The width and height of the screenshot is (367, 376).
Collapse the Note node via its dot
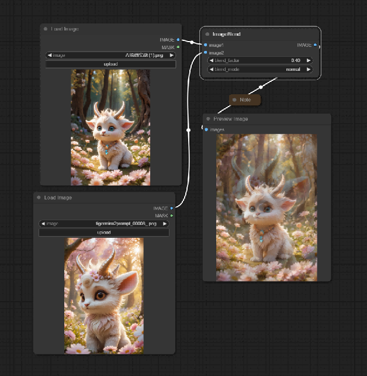pos(234,100)
